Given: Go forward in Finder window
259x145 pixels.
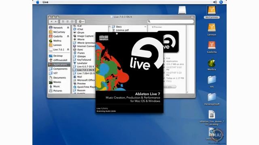Looking at the screenshot, I should (x=56, y=21).
